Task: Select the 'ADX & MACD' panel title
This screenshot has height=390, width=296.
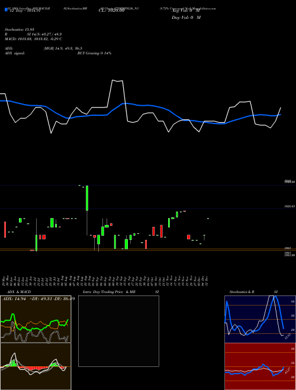Action: pos(19,292)
